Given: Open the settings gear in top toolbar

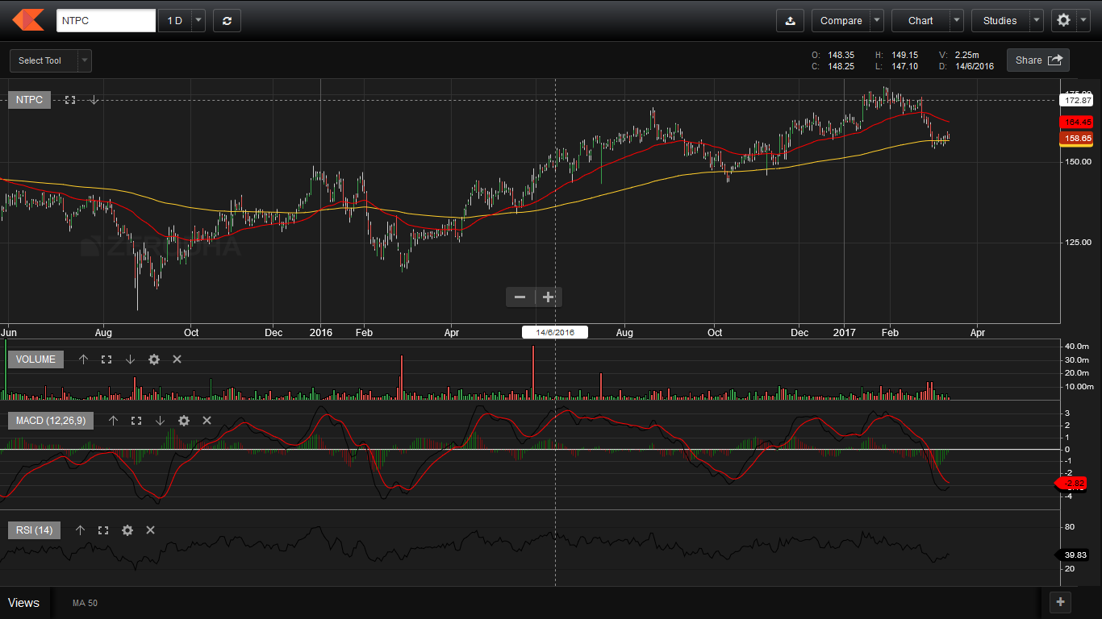Looking at the screenshot, I should 1063,21.
